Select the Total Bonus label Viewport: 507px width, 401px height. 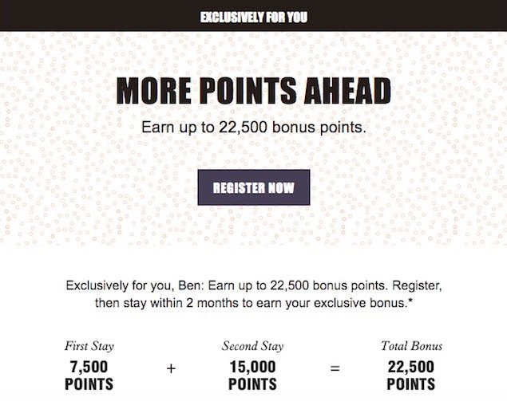coord(412,346)
